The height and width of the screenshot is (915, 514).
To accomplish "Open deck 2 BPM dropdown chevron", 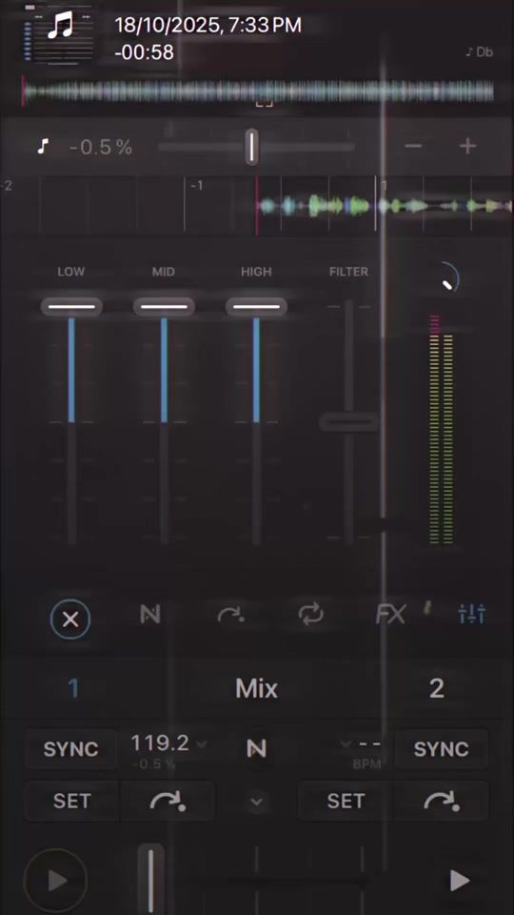I will [345, 744].
